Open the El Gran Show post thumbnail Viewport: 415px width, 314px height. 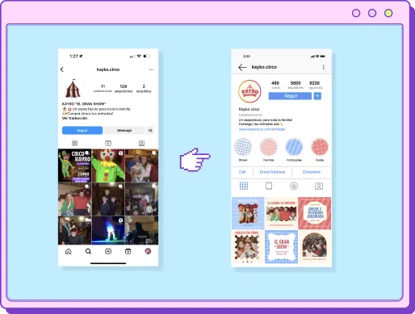pyautogui.click(x=281, y=247)
